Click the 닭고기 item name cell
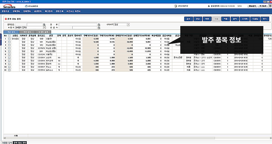The height and width of the screenshot is (144, 272). click(51, 64)
